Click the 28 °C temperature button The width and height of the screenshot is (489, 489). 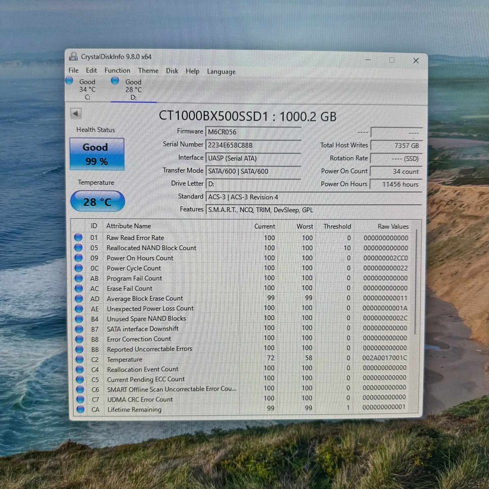click(x=97, y=201)
